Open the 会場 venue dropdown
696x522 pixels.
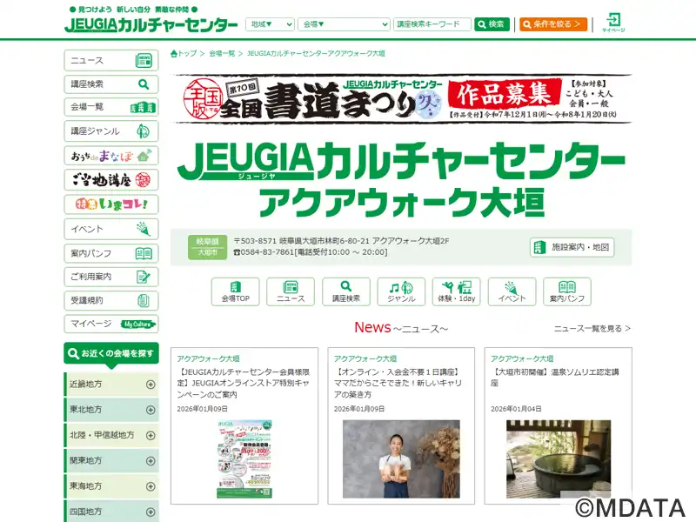point(344,24)
